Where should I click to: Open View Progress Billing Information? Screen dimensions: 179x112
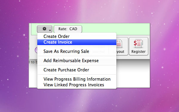coord(77,79)
